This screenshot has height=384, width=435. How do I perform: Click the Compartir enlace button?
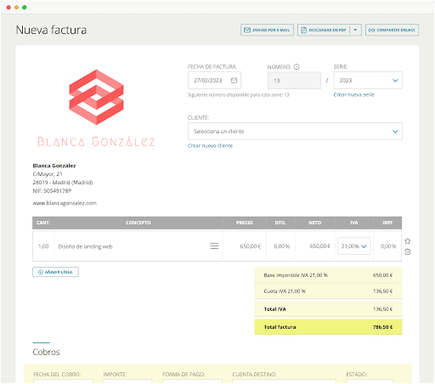392,30
